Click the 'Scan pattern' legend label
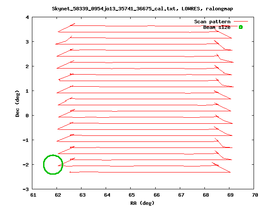This screenshot has height=207, width=276. tap(212, 22)
